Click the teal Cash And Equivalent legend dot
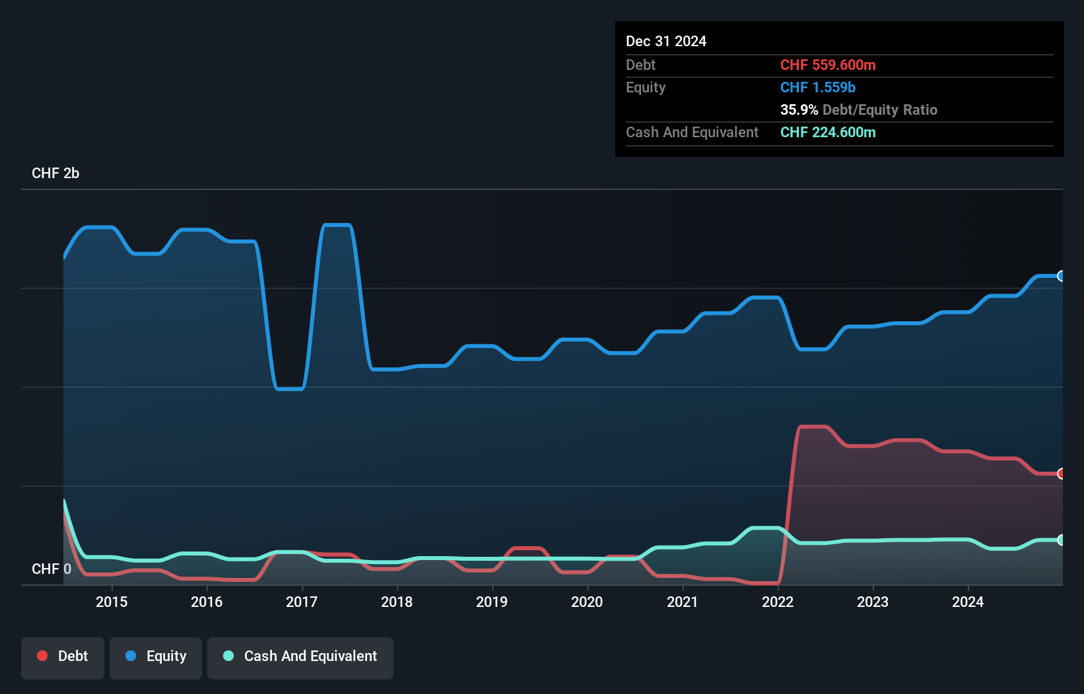The image size is (1084, 694). click(228, 656)
